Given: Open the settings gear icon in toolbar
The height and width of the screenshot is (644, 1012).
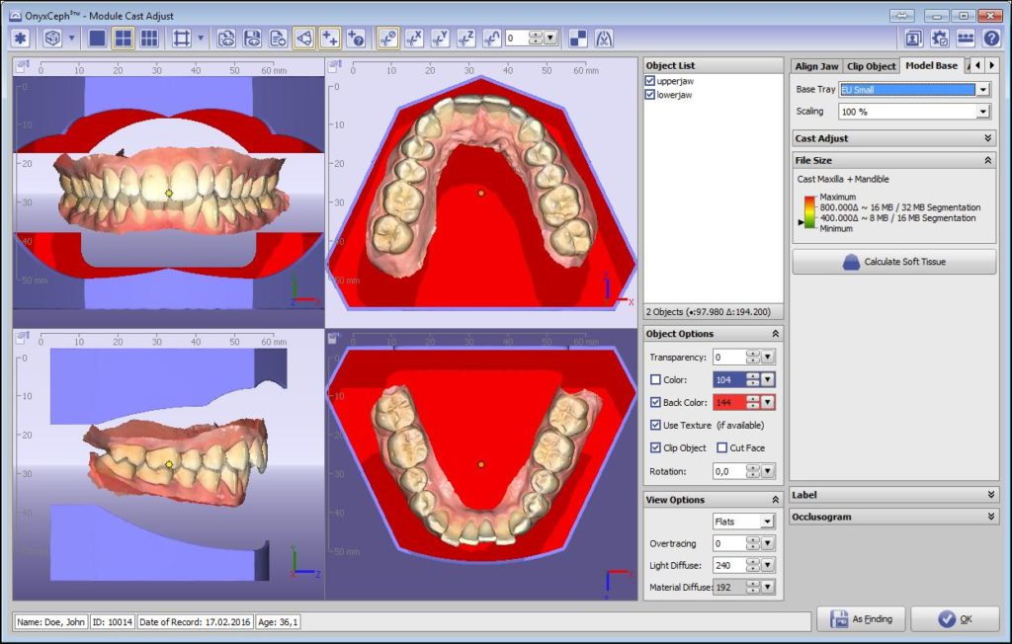Looking at the screenshot, I should [940, 39].
